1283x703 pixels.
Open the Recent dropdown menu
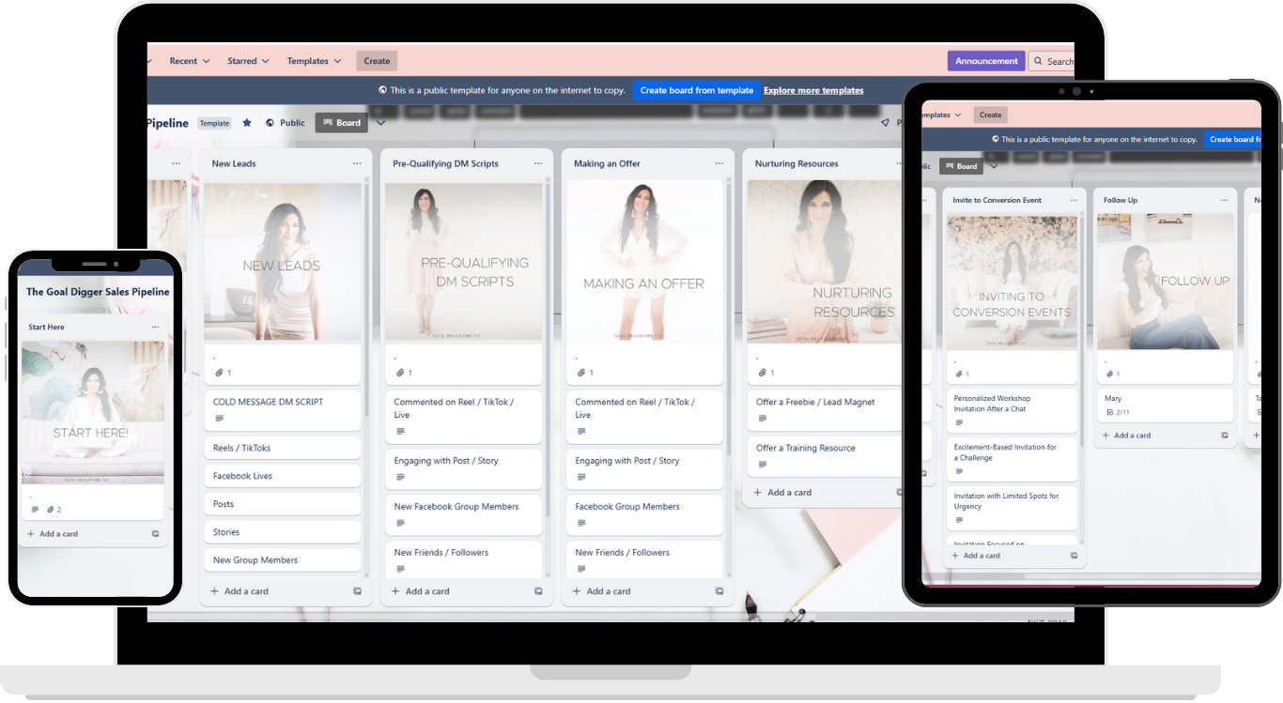point(190,61)
